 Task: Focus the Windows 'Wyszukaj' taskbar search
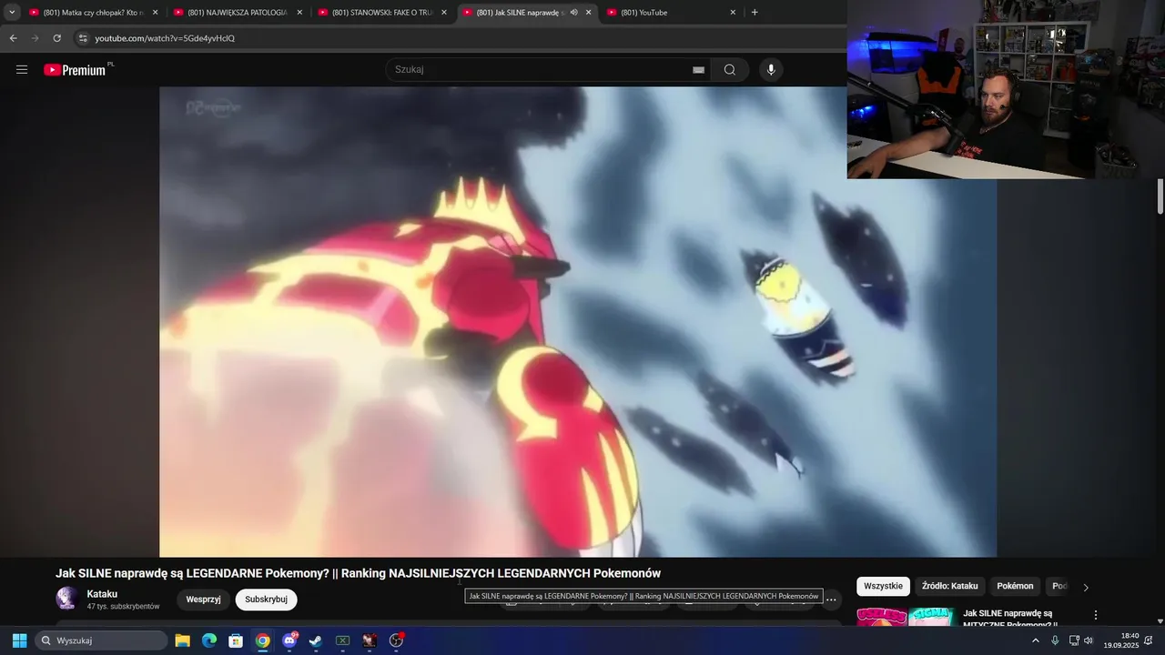coord(101,640)
